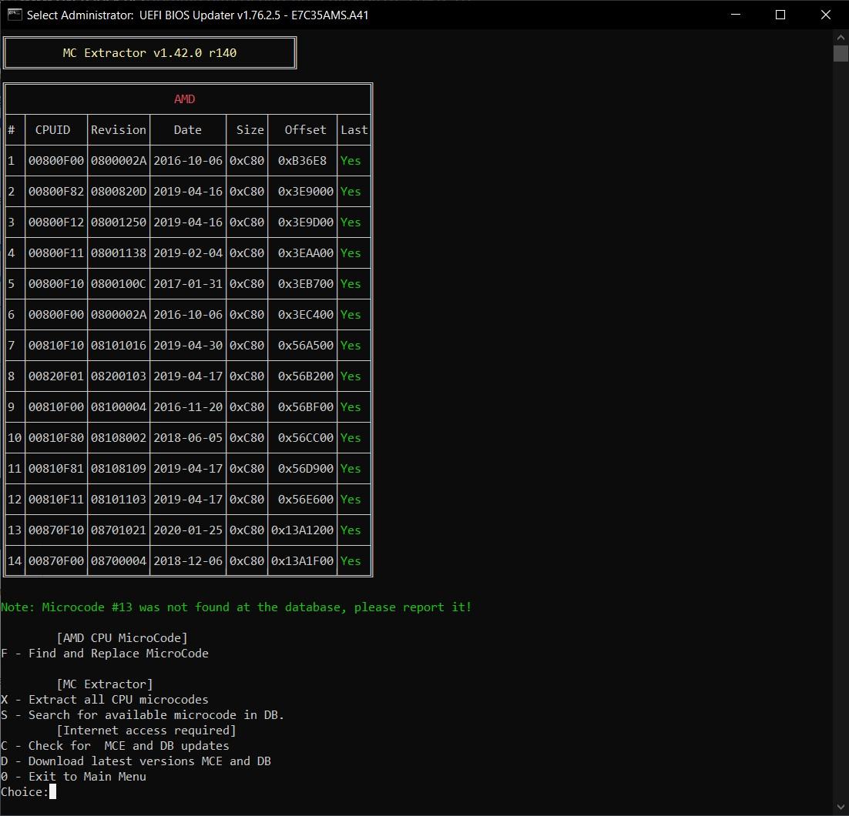Select size 0xC80 in row 14

[x=247, y=562]
